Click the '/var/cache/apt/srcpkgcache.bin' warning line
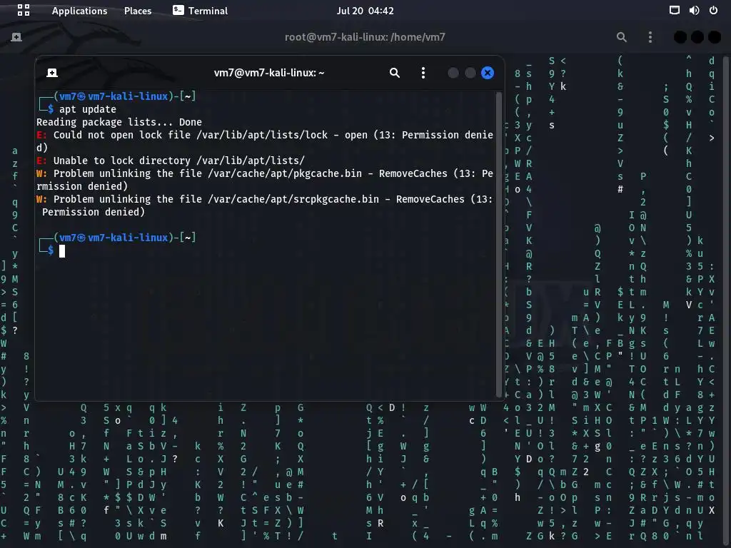The width and height of the screenshot is (731, 548). [264, 205]
